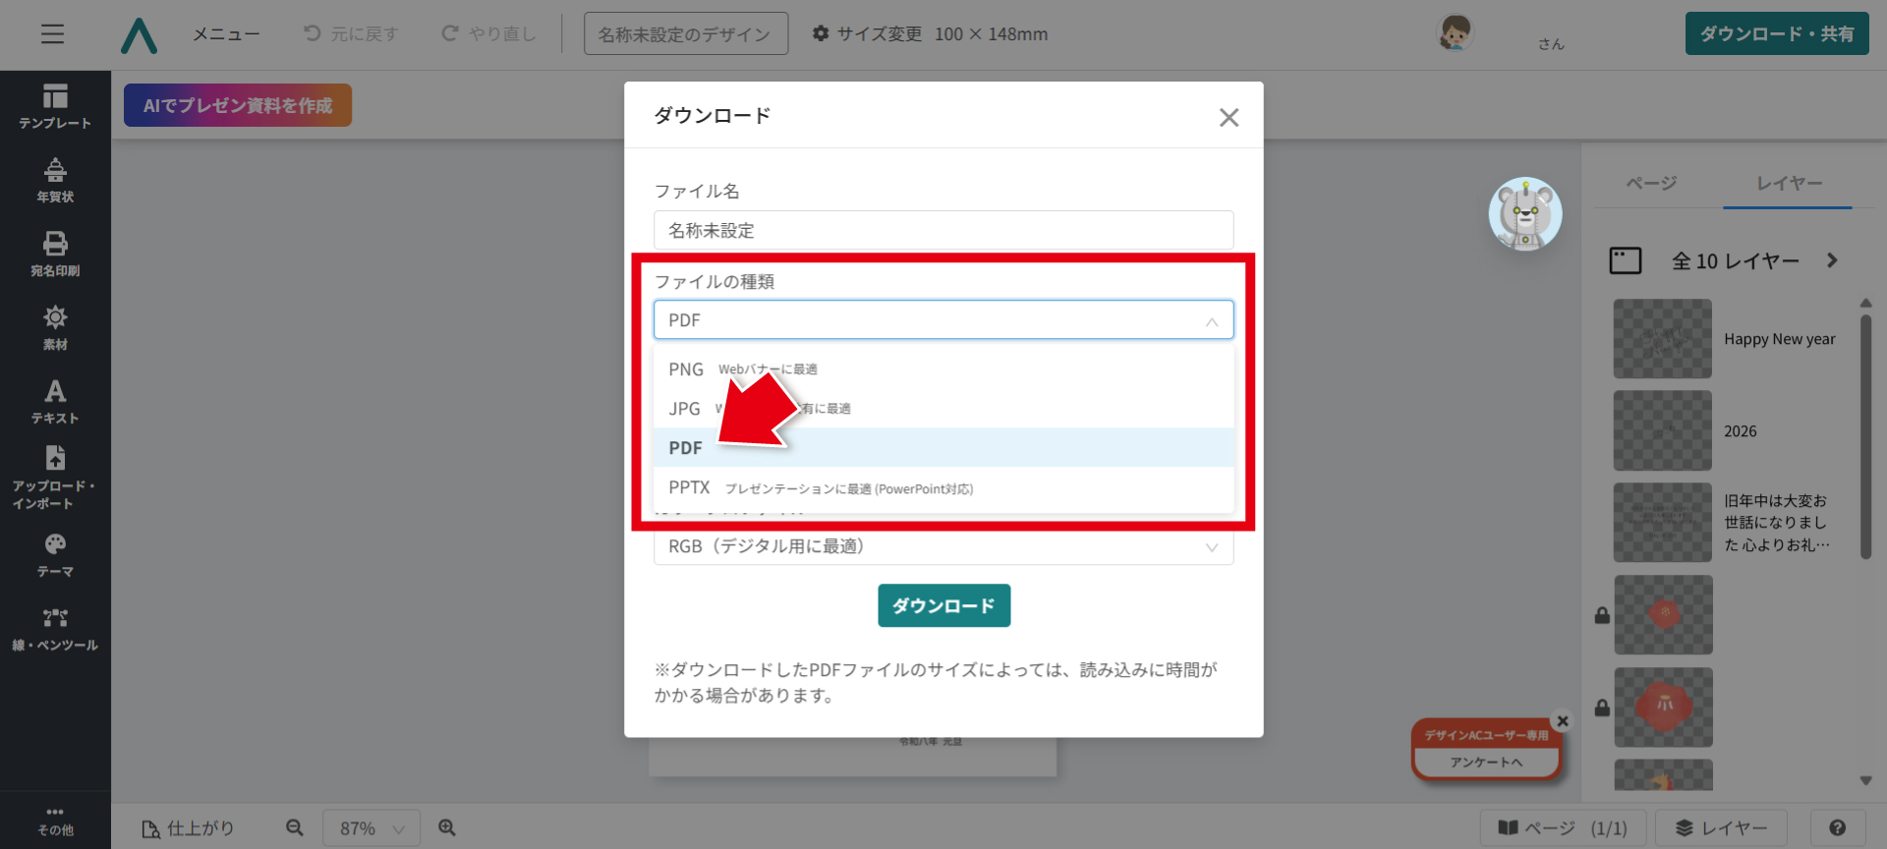Click the file name input field

(x=942, y=231)
